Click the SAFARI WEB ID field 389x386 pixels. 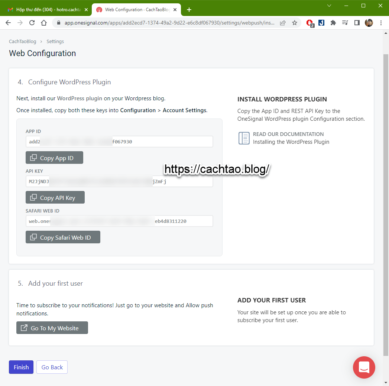(x=119, y=221)
